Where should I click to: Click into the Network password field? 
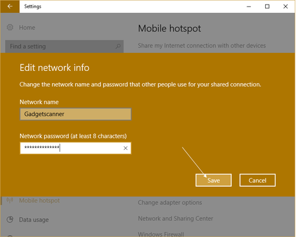point(75,148)
